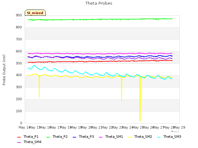Viewport: 198px width, 148px height.
Task: Click the 700 y-axis tick label
Action: click(19, 39)
